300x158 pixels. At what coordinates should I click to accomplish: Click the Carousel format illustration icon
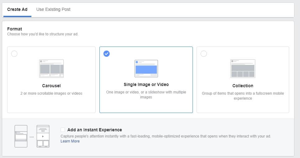[51, 68]
